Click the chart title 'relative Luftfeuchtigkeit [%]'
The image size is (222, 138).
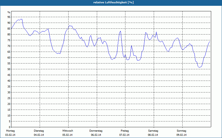(x=113, y=2)
